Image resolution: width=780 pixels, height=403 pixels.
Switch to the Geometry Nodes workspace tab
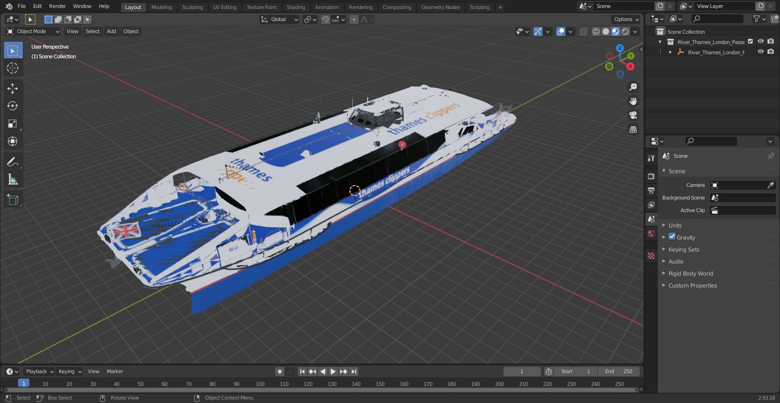[440, 7]
